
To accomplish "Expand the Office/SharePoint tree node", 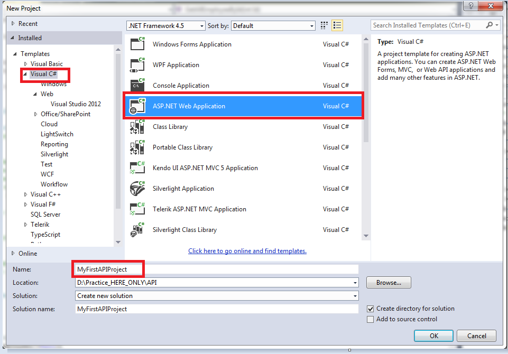I will pos(35,114).
